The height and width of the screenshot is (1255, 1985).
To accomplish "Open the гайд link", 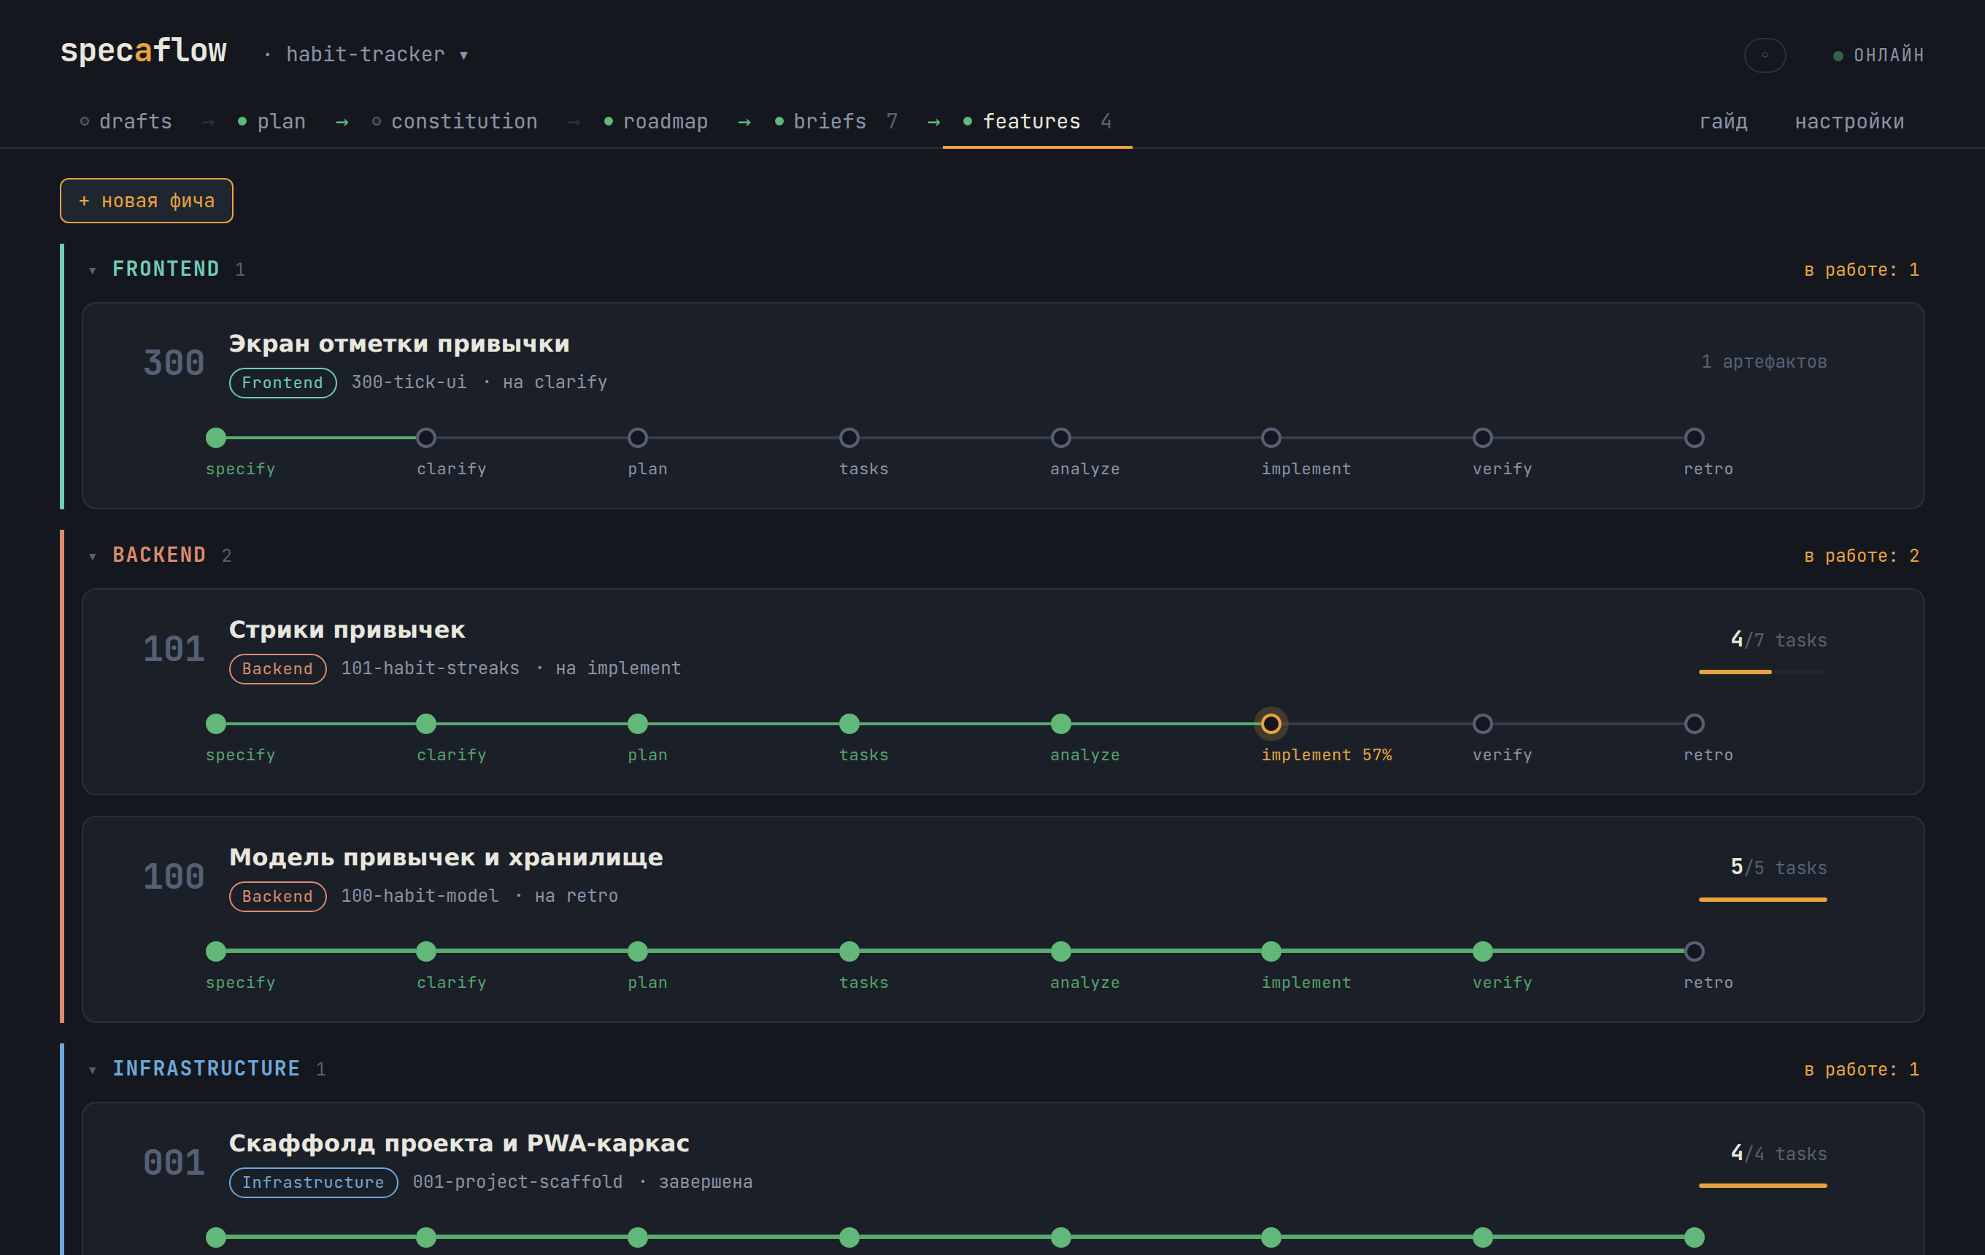I will [1723, 121].
